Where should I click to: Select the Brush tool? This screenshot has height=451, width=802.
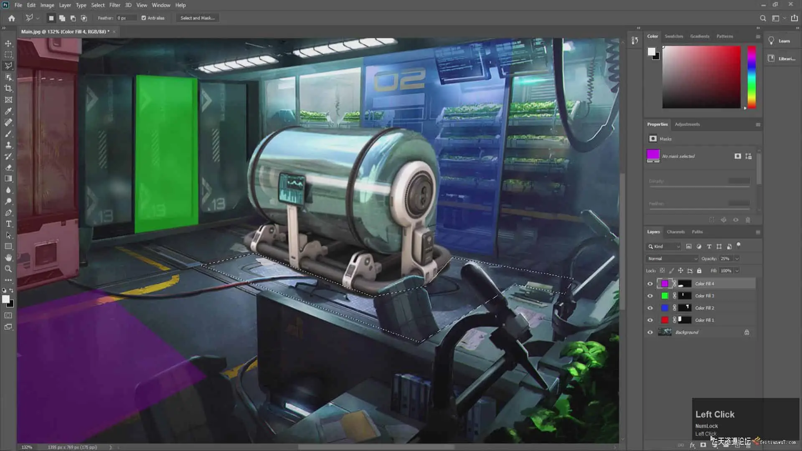8,134
